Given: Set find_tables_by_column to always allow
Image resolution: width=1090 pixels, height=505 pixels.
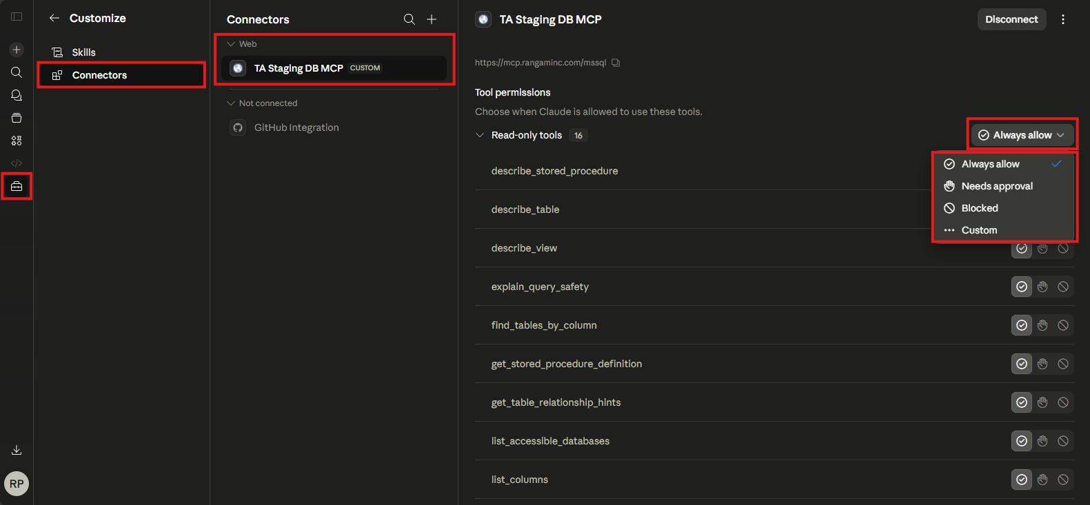Looking at the screenshot, I should pyautogui.click(x=1022, y=325).
